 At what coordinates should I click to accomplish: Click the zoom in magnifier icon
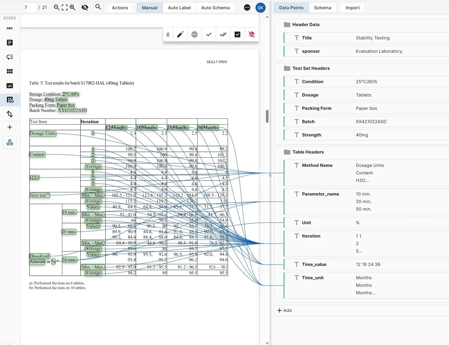coord(73,8)
